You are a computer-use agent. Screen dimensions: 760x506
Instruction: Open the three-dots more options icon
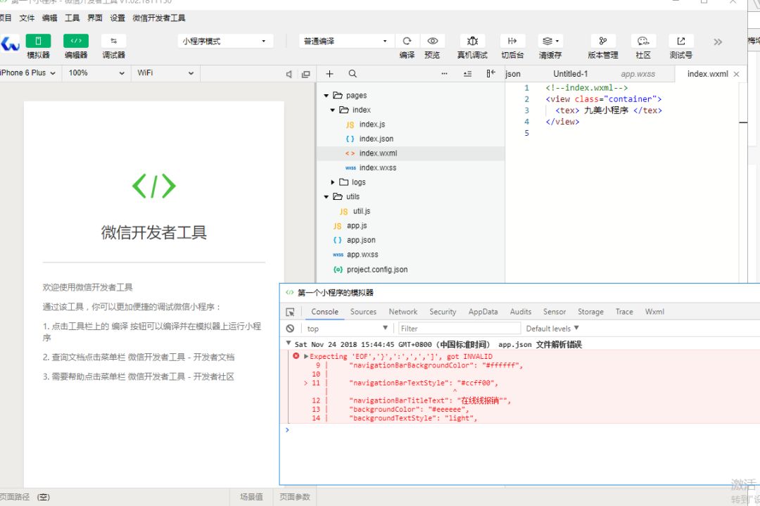445,74
